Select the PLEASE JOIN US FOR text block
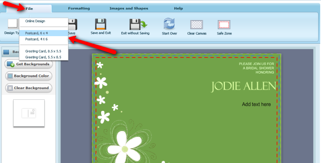Viewport: 321px width, 163px height. (x=256, y=68)
